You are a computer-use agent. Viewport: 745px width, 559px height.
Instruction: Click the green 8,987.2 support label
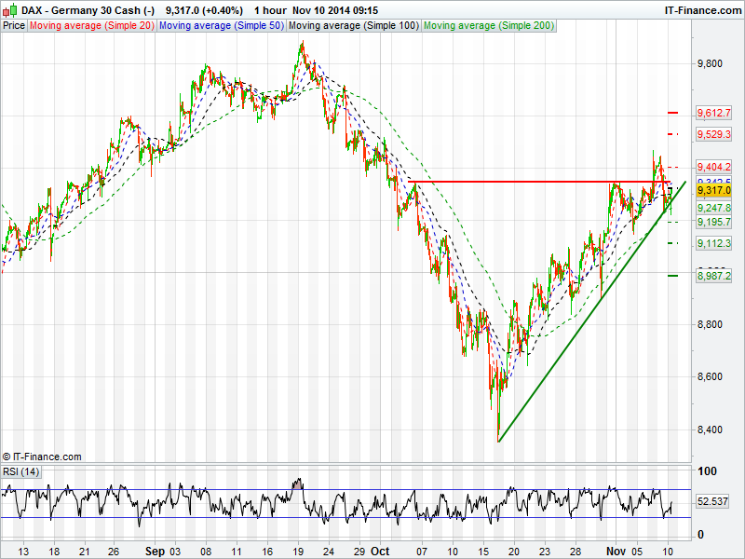coord(714,276)
